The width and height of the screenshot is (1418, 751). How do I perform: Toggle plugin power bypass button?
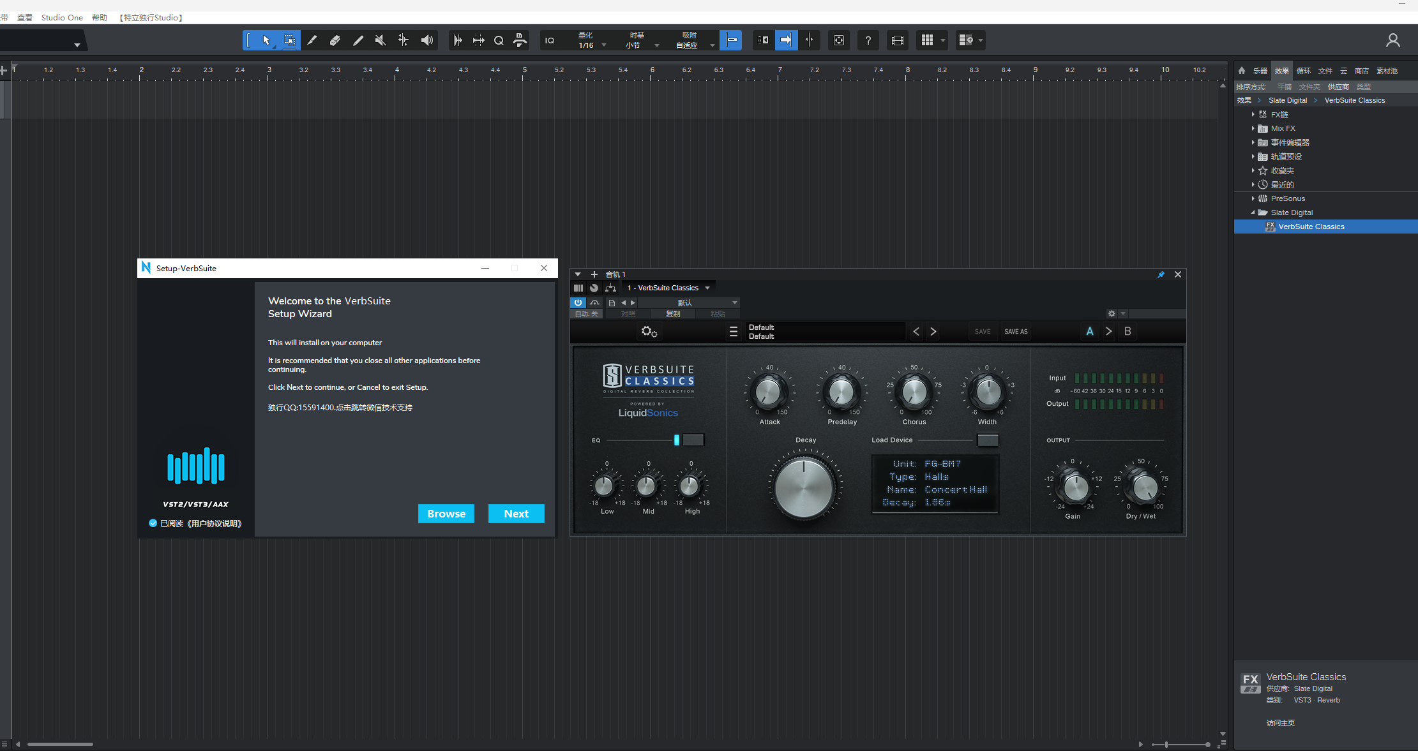point(578,302)
